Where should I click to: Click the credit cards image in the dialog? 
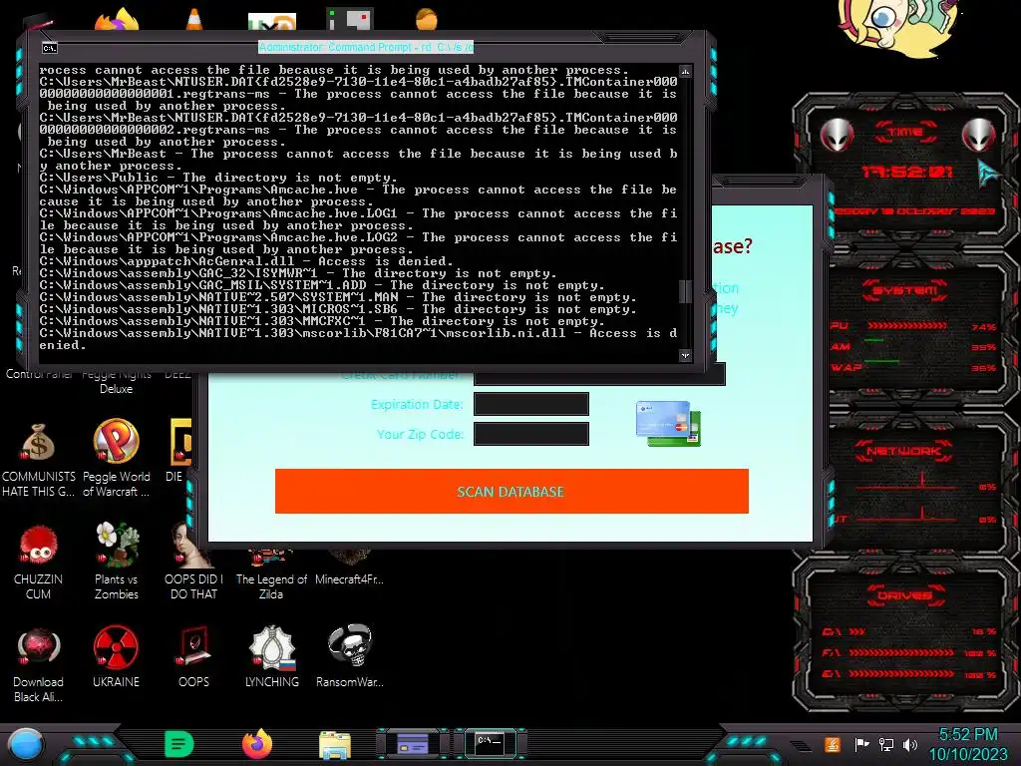pyautogui.click(x=668, y=423)
